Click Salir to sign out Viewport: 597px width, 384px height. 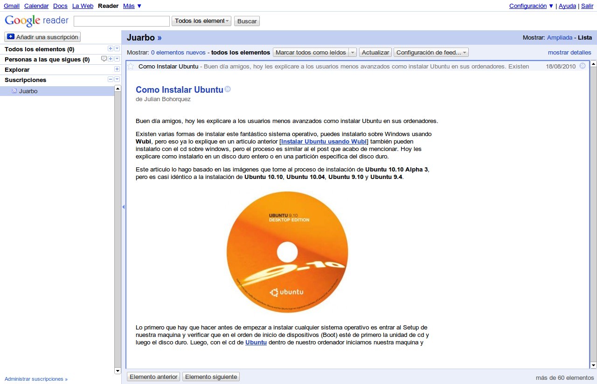coord(587,6)
